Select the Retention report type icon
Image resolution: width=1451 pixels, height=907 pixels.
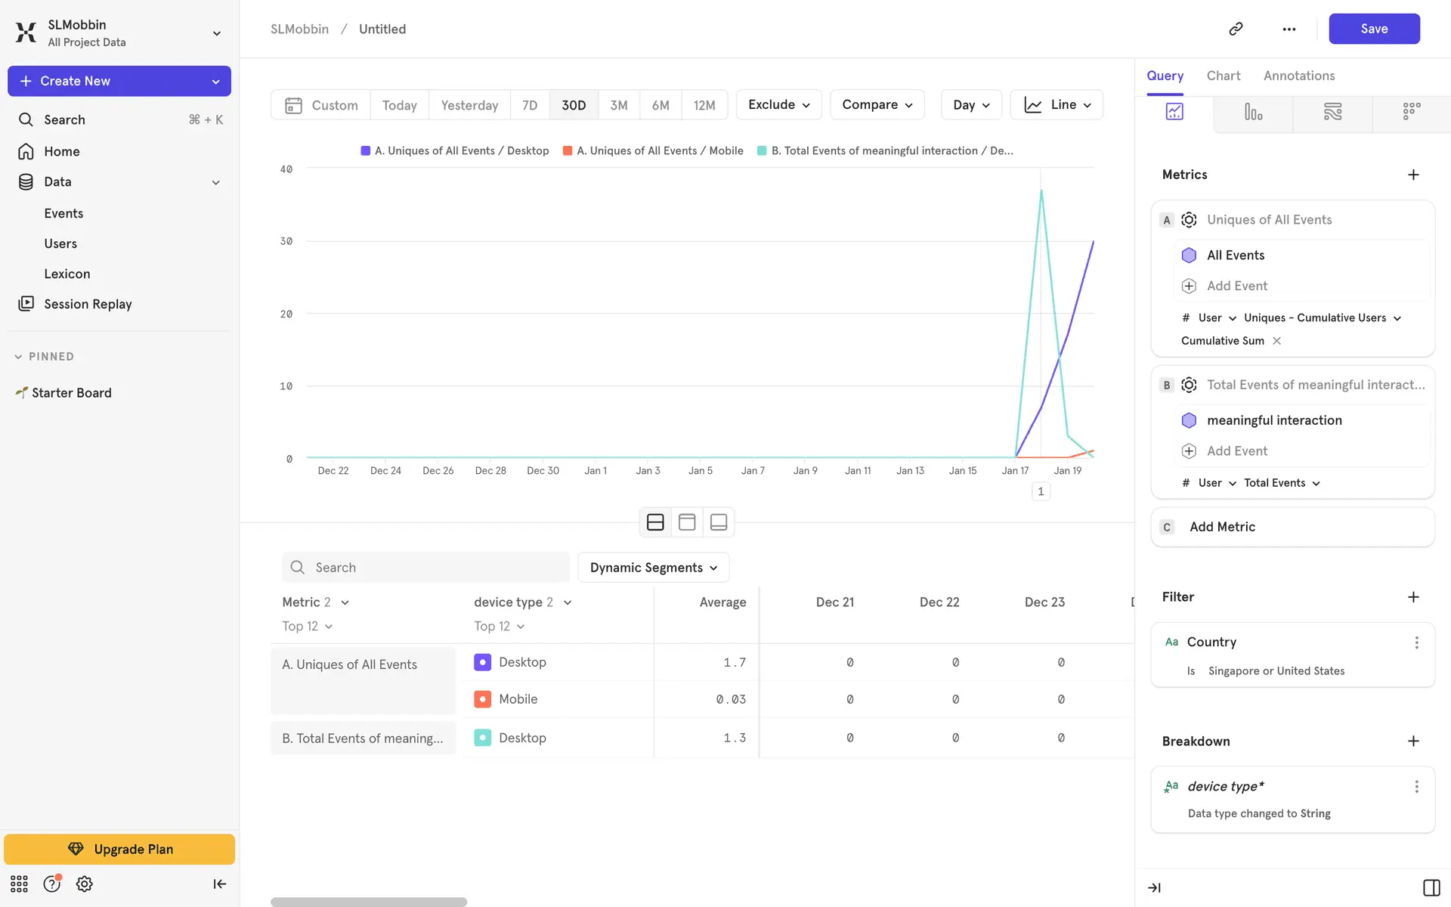coord(1411,112)
